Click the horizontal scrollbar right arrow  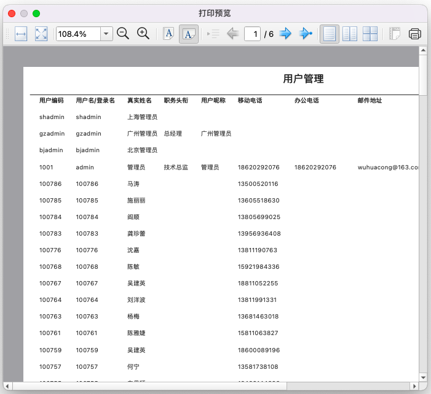[414, 386]
